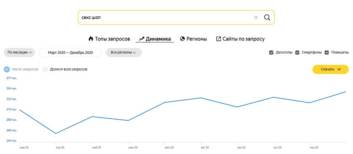Clear the search query with the X icon
Image resolution: width=353 pixels, height=154 pixels.
[x=256, y=18]
